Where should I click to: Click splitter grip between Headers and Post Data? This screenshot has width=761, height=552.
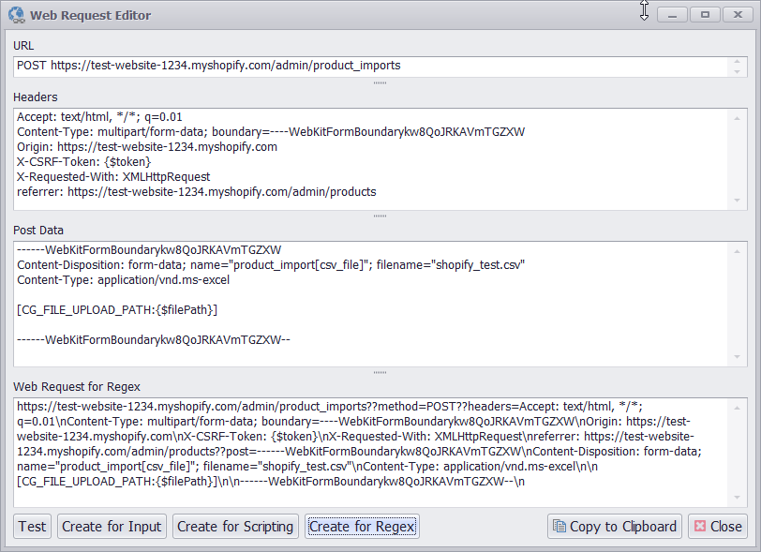pos(380,216)
